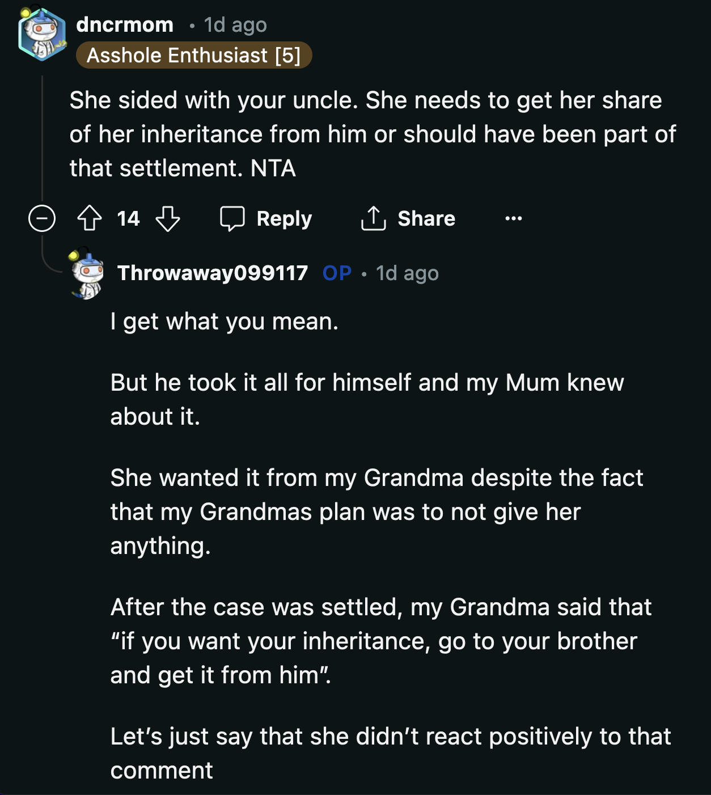Viewport: 711px width, 795px height.
Task: Open dncrmom's profile
Action: pos(125,24)
